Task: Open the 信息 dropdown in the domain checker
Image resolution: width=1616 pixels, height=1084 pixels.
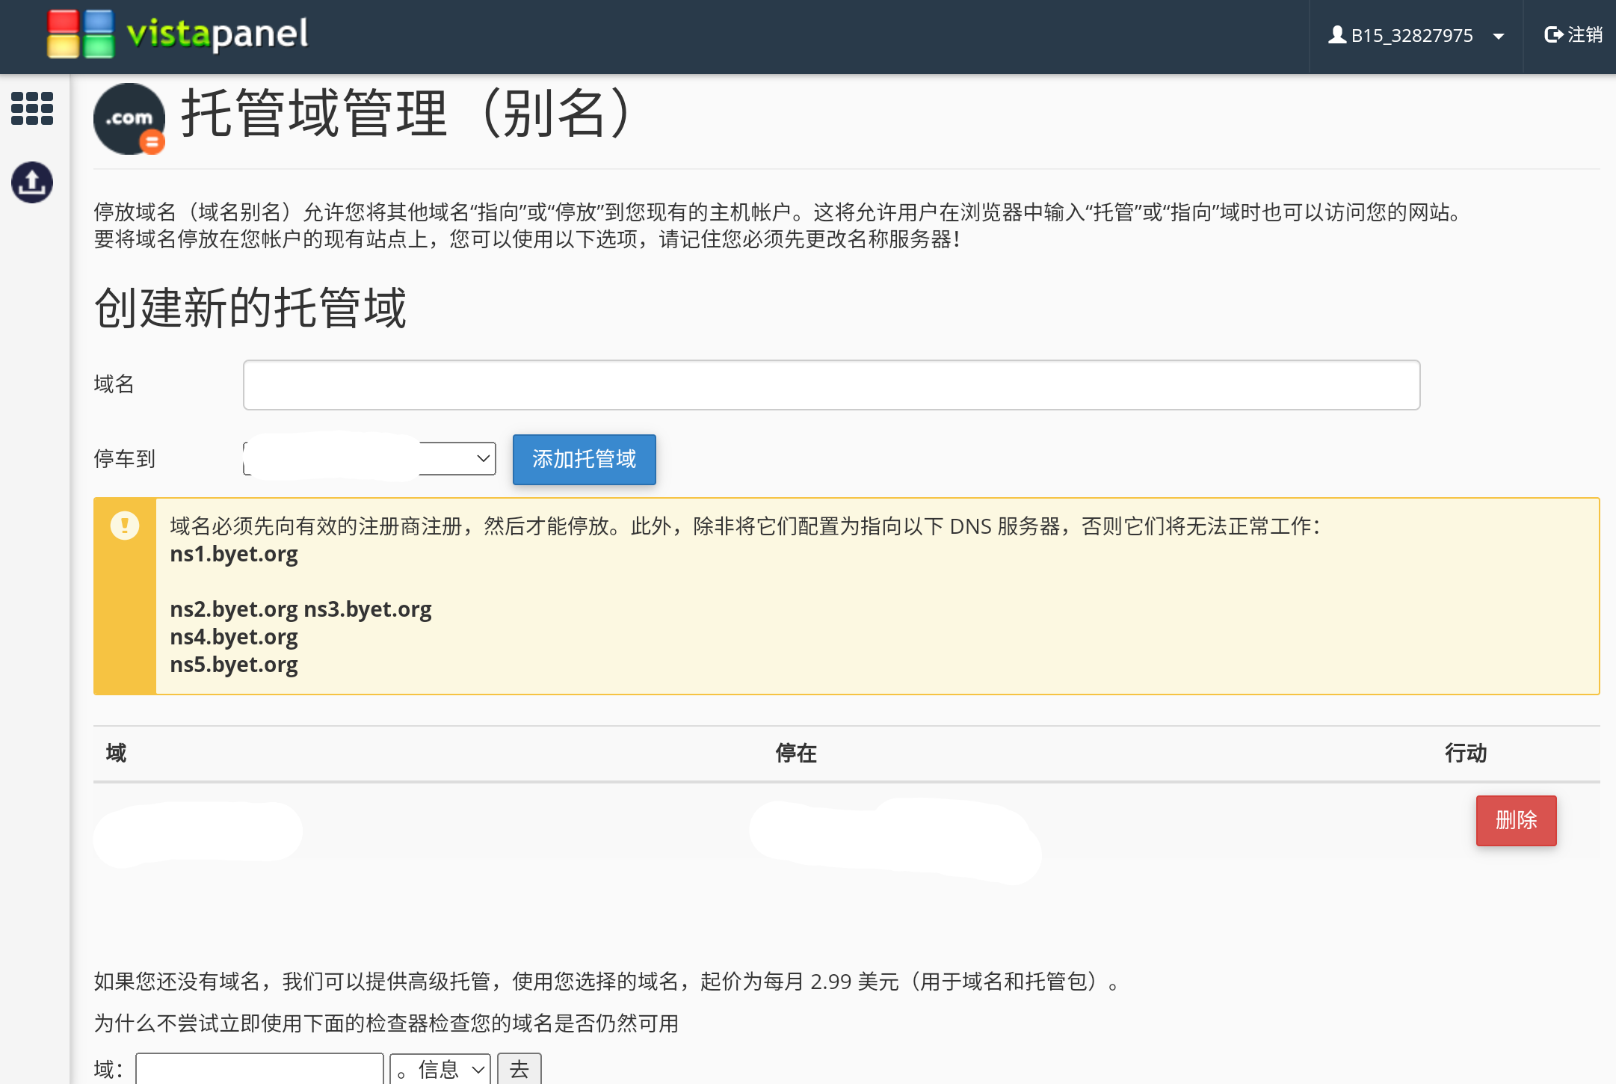Action: [440, 1070]
